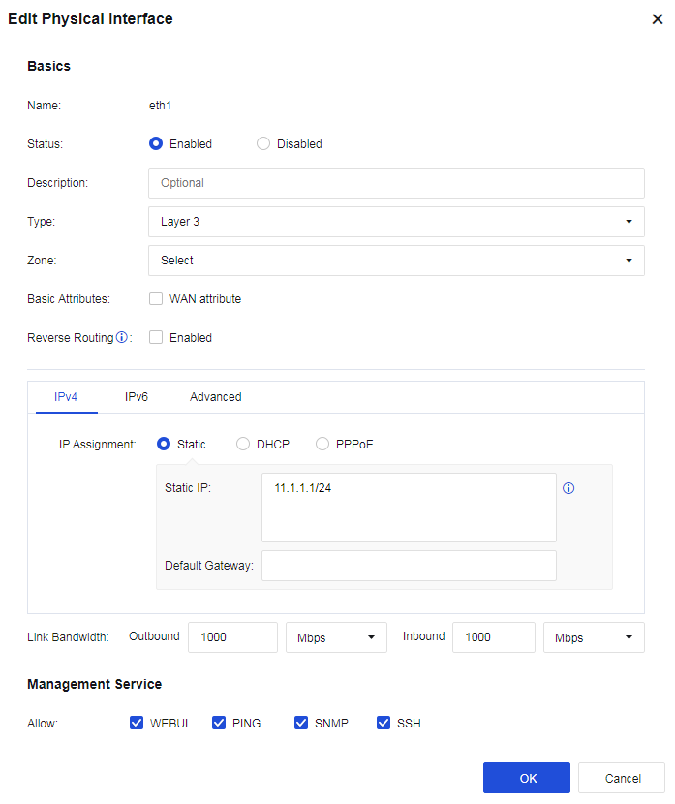Tick the Reverse Routing Enabled checkbox
Screen dimensions: 675x804
[x=156, y=338]
